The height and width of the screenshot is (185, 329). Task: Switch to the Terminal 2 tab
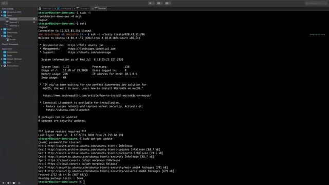click(x=82, y=9)
